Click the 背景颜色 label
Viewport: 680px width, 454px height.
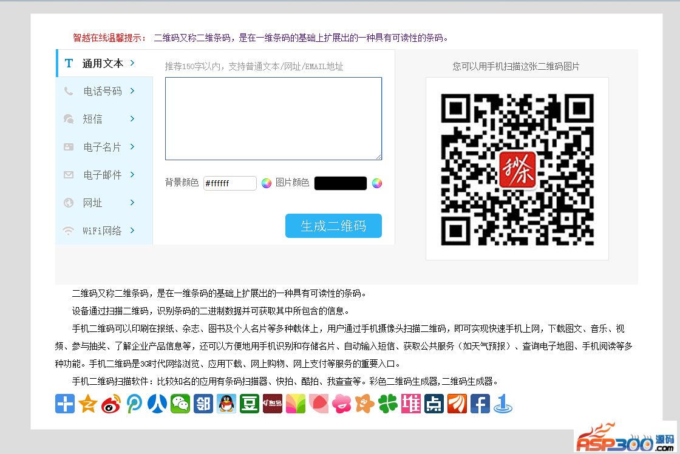182,183
